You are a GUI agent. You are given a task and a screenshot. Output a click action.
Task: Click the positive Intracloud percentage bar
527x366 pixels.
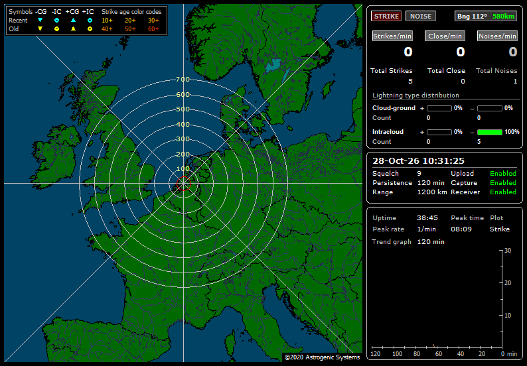439,132
